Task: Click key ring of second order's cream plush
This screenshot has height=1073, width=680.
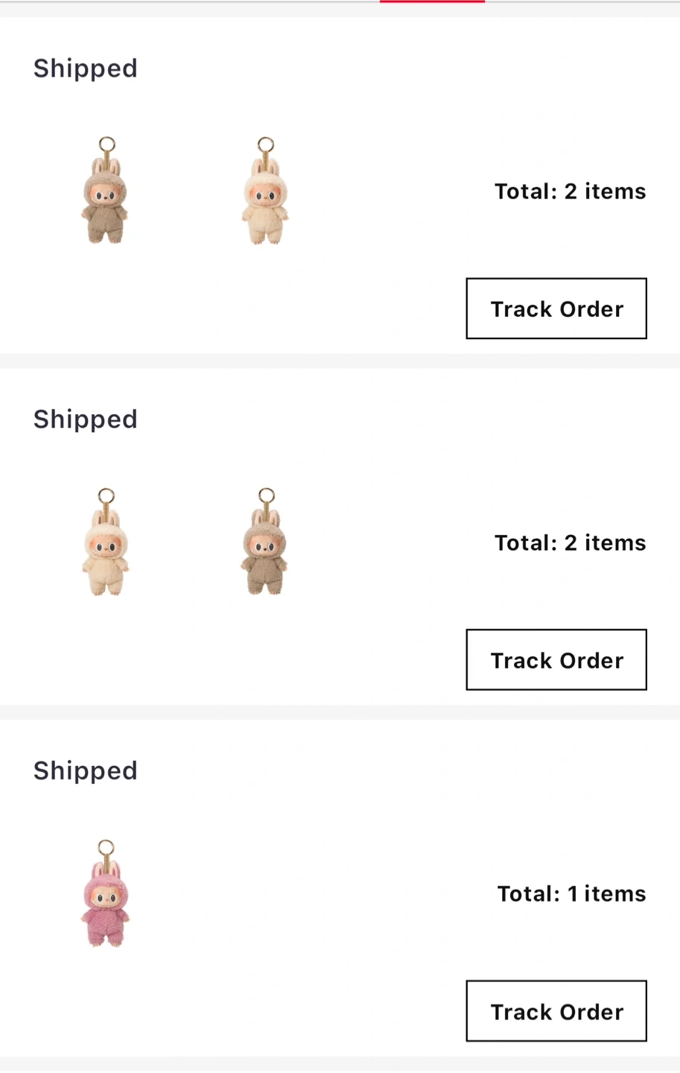Action: (x=106, y=496)
